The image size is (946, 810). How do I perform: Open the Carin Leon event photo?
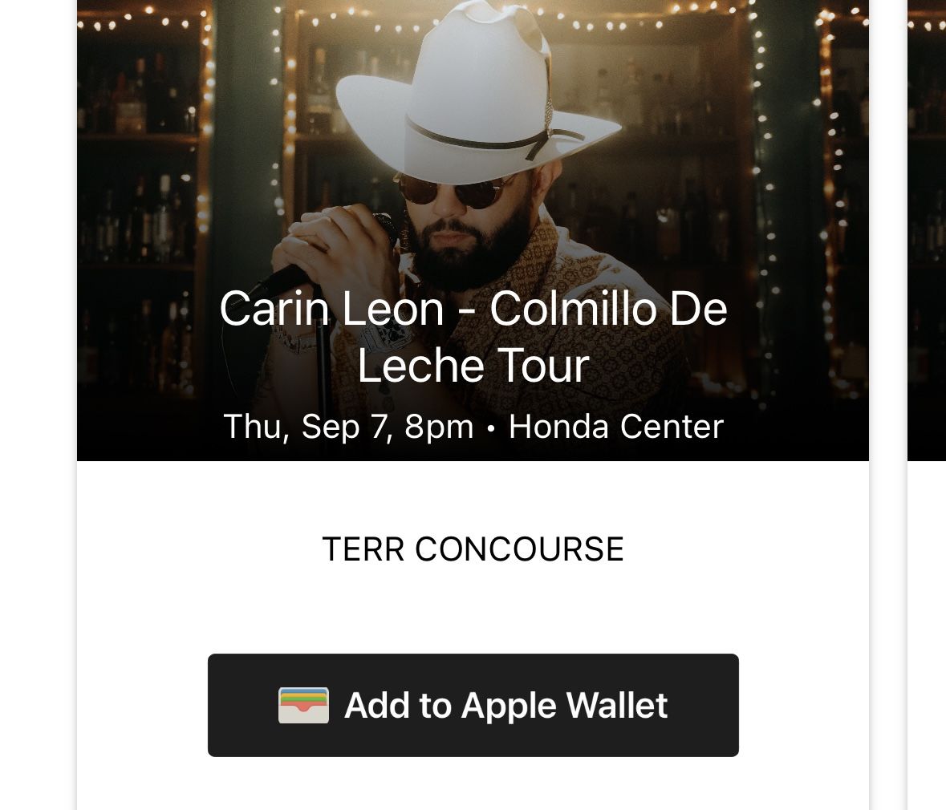coord(473,230)
